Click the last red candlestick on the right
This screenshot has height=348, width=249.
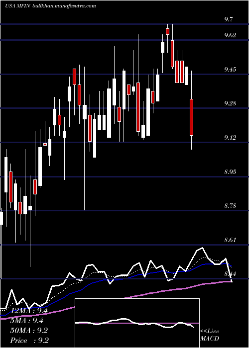point(191,117)
